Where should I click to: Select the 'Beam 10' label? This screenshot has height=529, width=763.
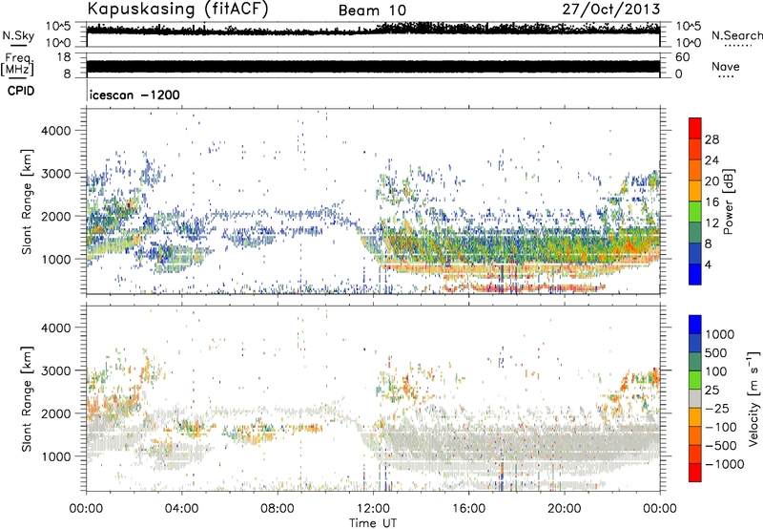[x=372, y=11]
